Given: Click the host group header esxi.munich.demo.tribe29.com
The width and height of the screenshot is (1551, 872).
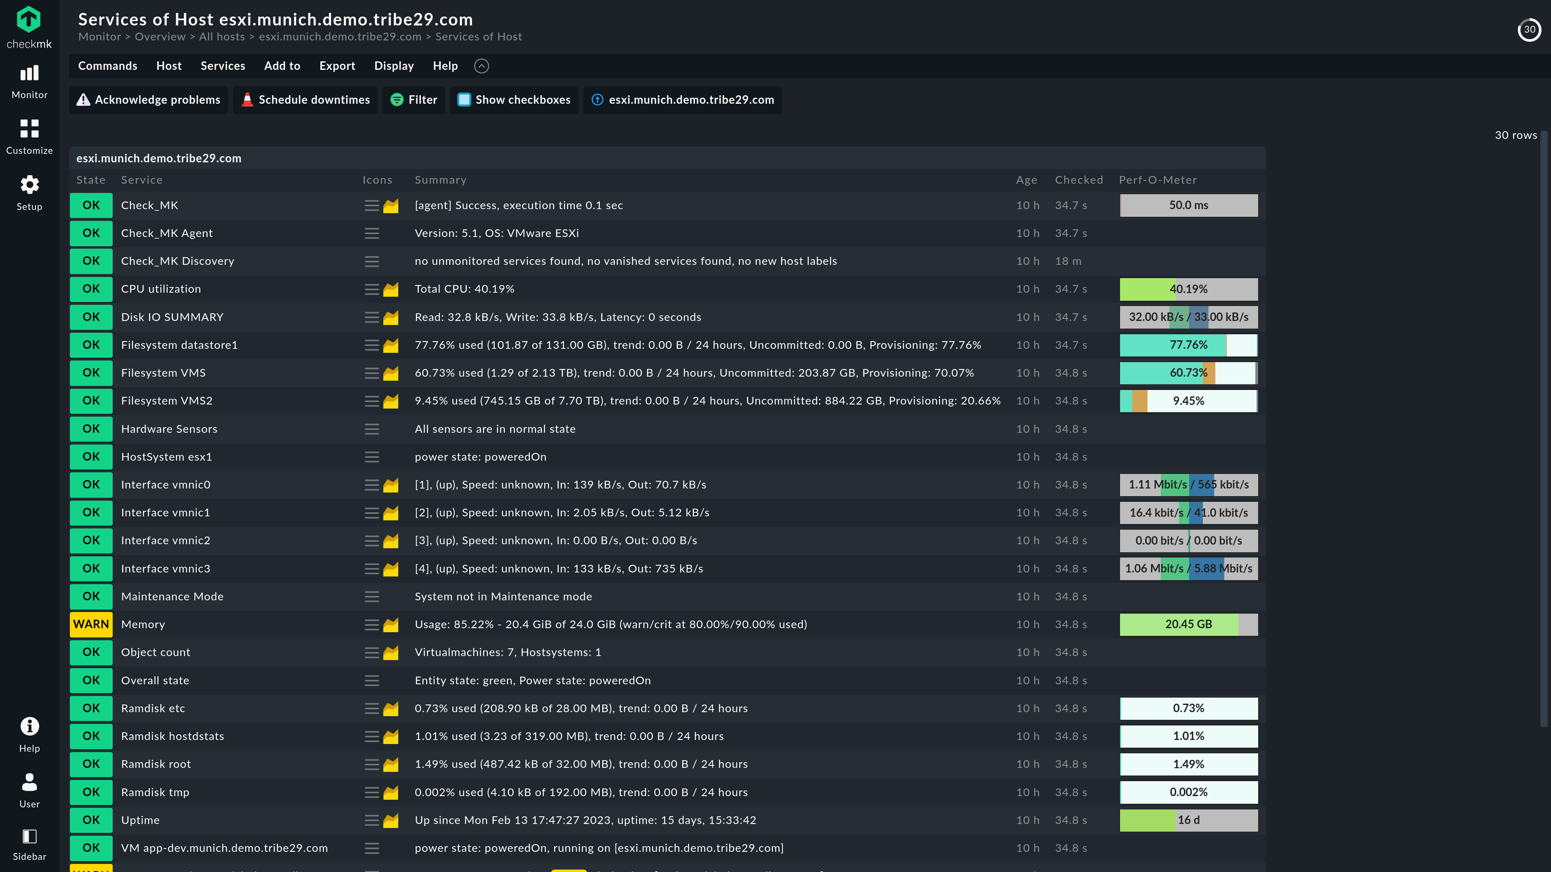Looking at the screenshot, I should (158, 158).
